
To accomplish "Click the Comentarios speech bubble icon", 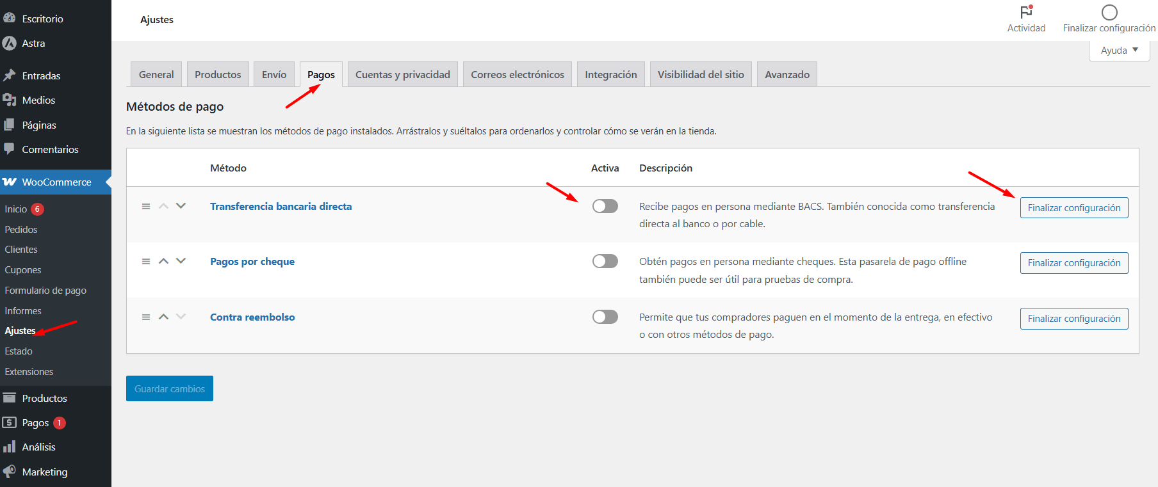I will pyautogui.click(x=9, y=148).
